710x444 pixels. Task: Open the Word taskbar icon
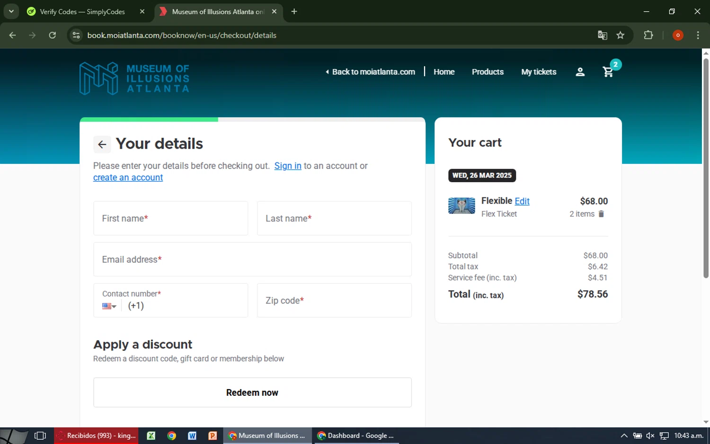tap(192, 435)
